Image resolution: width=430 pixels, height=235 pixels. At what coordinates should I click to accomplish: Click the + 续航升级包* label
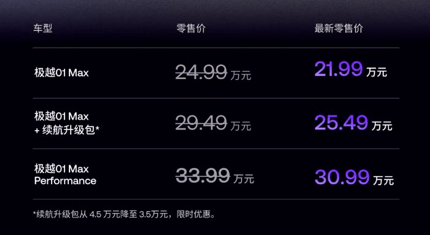[66, 130]
